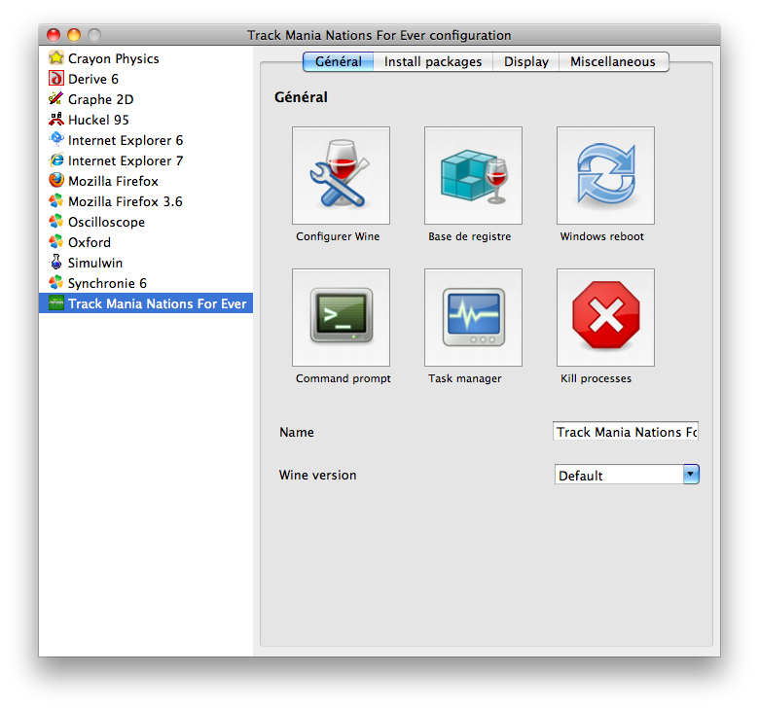Click the Command prompt label

pyautogui.click(x=343, y=378)
